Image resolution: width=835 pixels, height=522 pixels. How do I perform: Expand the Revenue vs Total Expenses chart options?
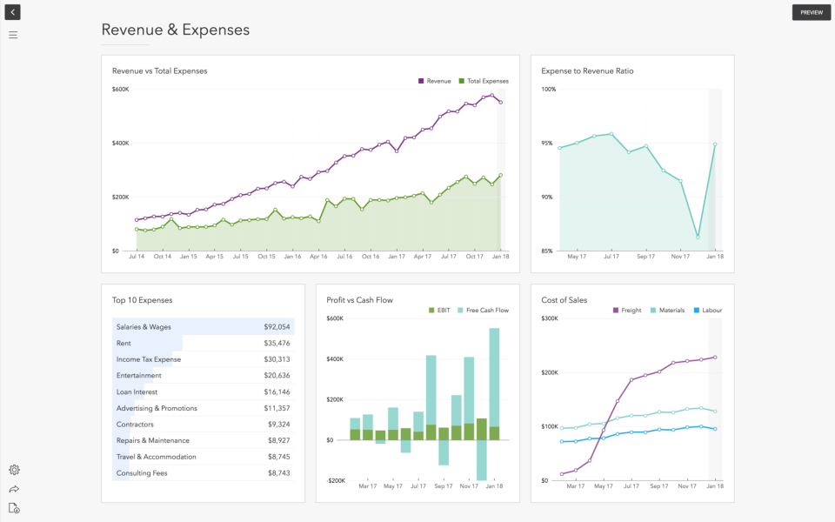(159, 70)
